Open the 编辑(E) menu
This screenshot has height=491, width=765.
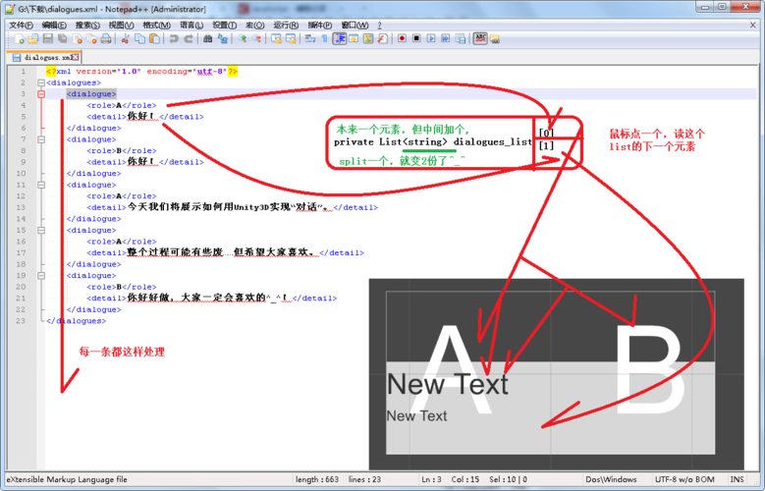(54, 25)
